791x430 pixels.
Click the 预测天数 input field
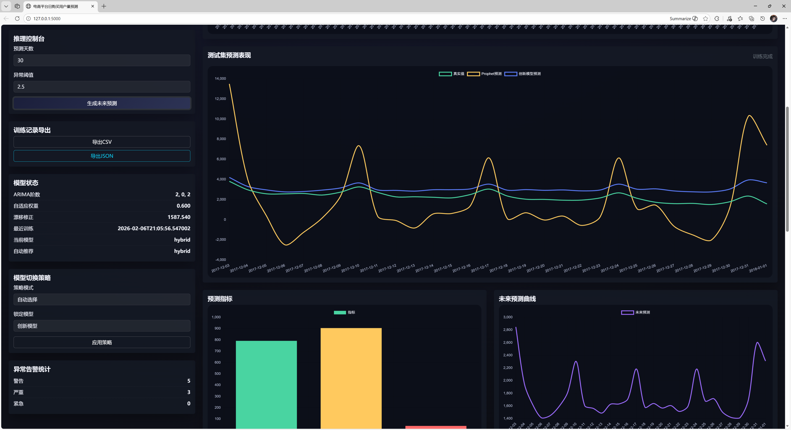(x=102, y=60)
